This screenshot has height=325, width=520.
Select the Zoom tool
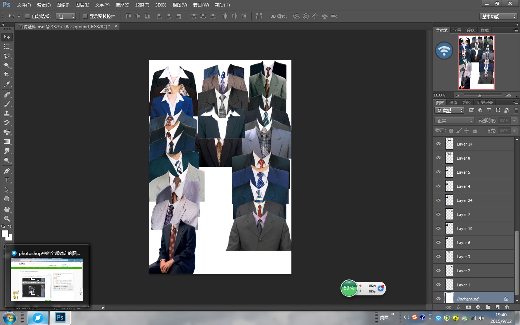tap(7, 219)
